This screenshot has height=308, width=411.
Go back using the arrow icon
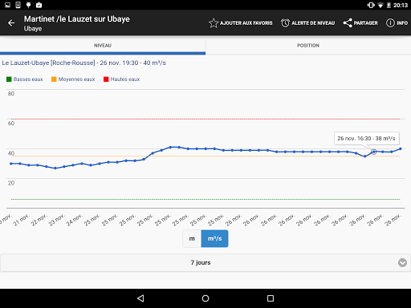[11, 23]
